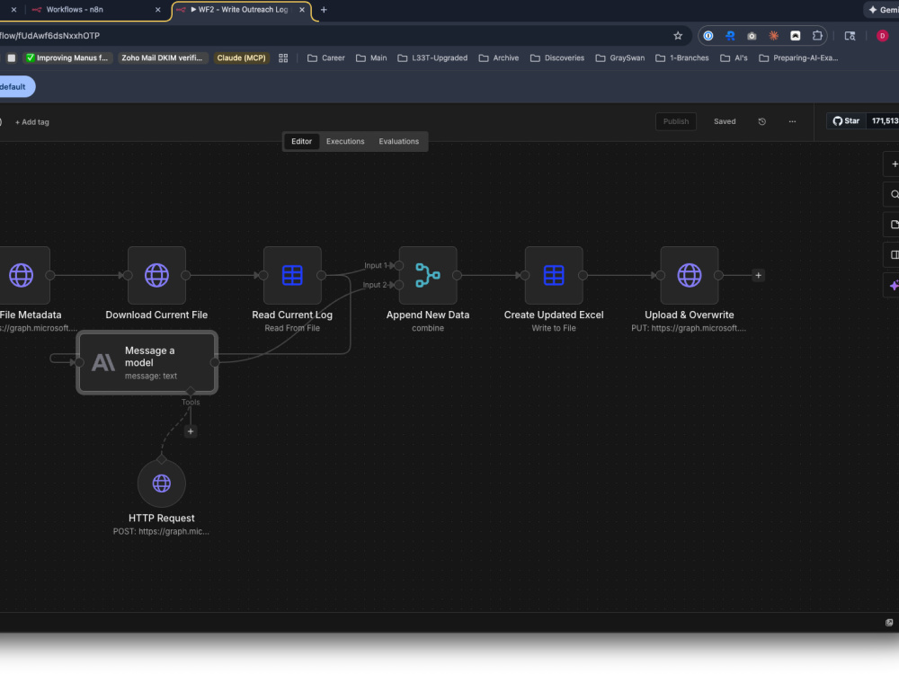Select the Create Updated Excel node

click(x=553, y=275)
